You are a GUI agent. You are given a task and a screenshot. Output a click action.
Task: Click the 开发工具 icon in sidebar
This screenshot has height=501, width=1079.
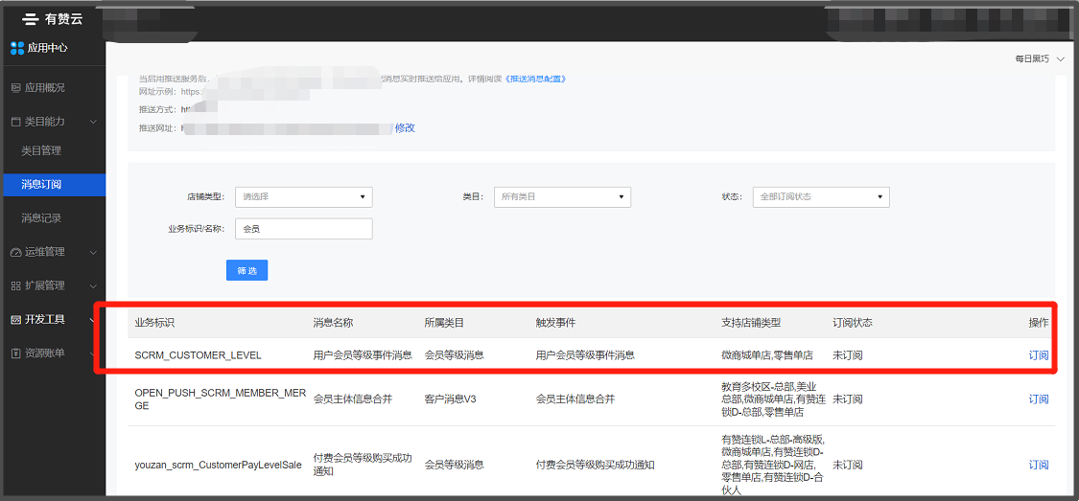coord(16,320)
